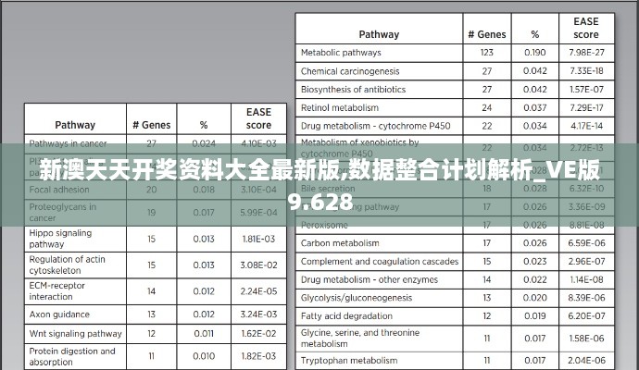The height and width of the screenshot is (370, 639).
Task: Select EASE score '5.99E-04'
Action: tap(258, 213)
